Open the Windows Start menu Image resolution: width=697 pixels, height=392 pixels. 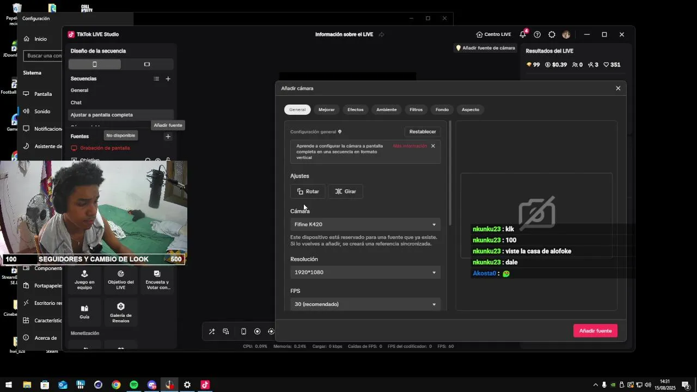coord(9,385)
